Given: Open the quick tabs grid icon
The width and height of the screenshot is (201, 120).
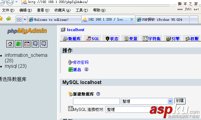Looking at the screenshot, I should (x=19, y=20).
